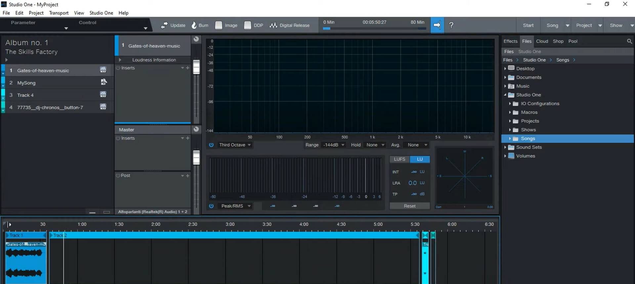Screen dimensions: 635x284
Task: Switch loudness meter to LUFS
Action: tap(400, 159)
